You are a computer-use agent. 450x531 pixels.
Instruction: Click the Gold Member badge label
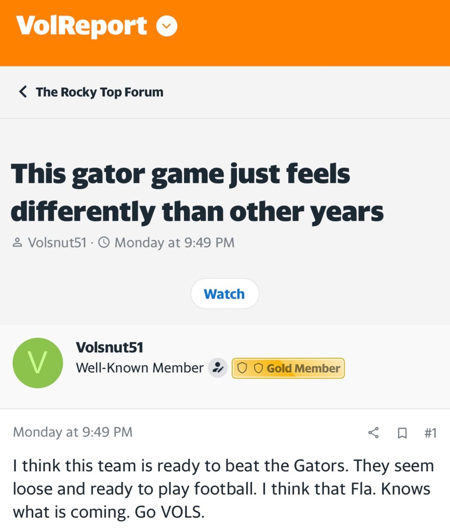tap(303, 369)
